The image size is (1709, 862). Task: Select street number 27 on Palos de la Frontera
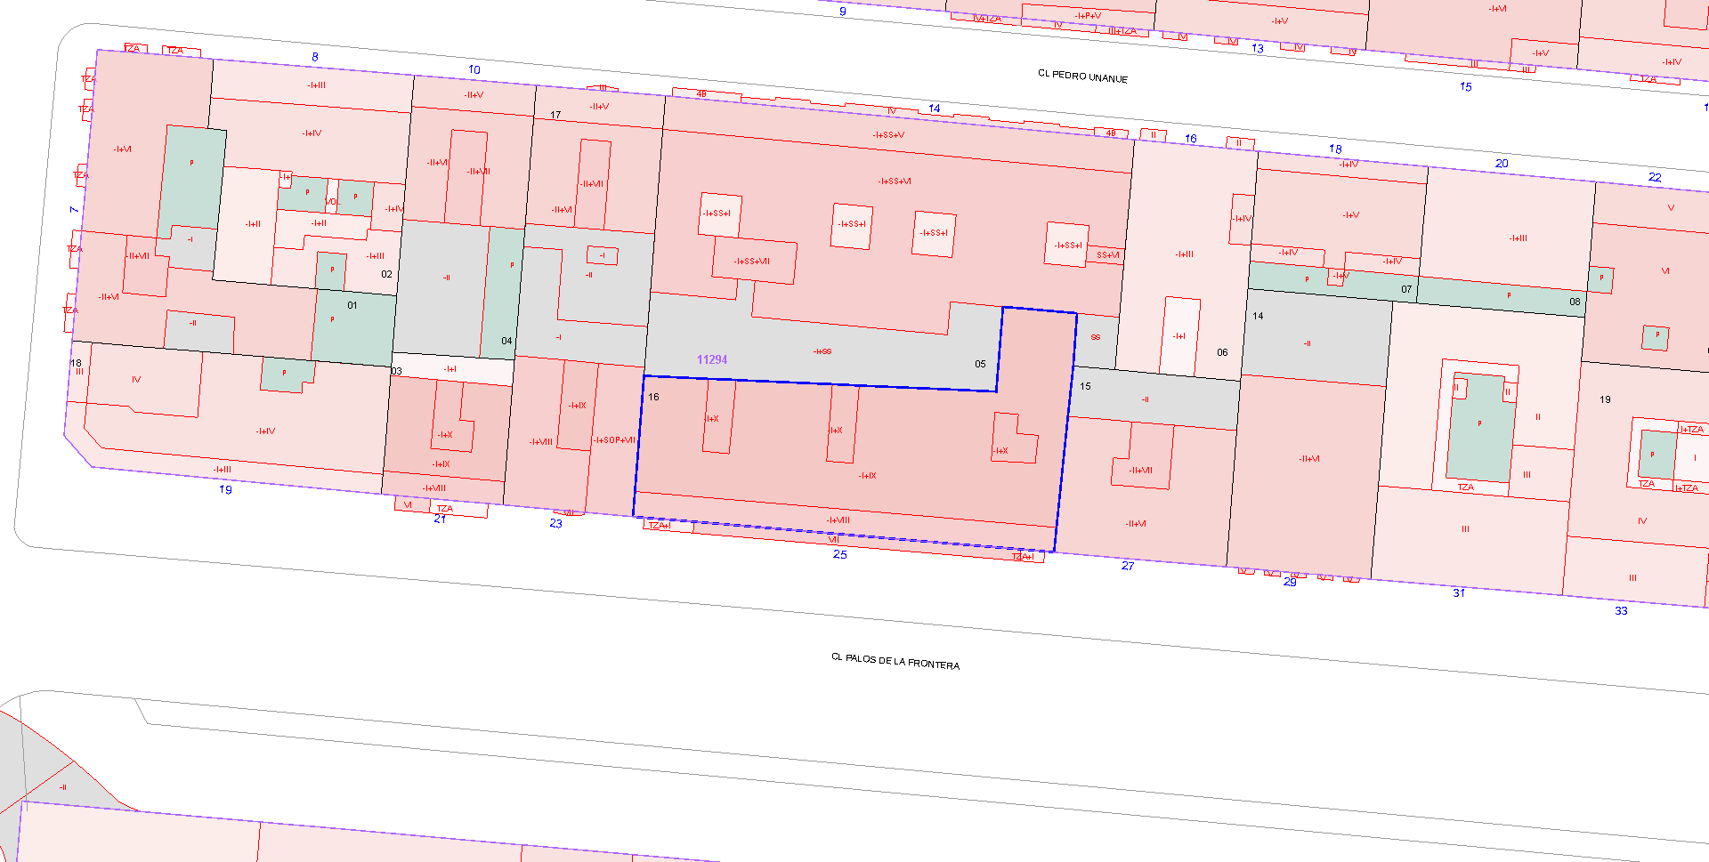click(x=1128, y=566)
